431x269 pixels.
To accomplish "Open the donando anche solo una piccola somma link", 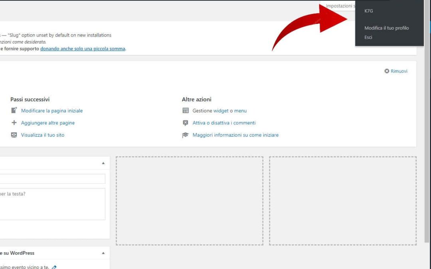I will [x=83, y=49].
